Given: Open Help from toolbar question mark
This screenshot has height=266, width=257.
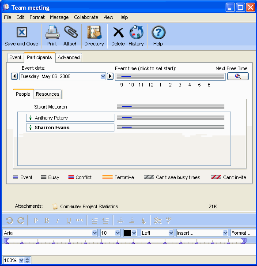Looking at the screenshot, I should (158, 36).
